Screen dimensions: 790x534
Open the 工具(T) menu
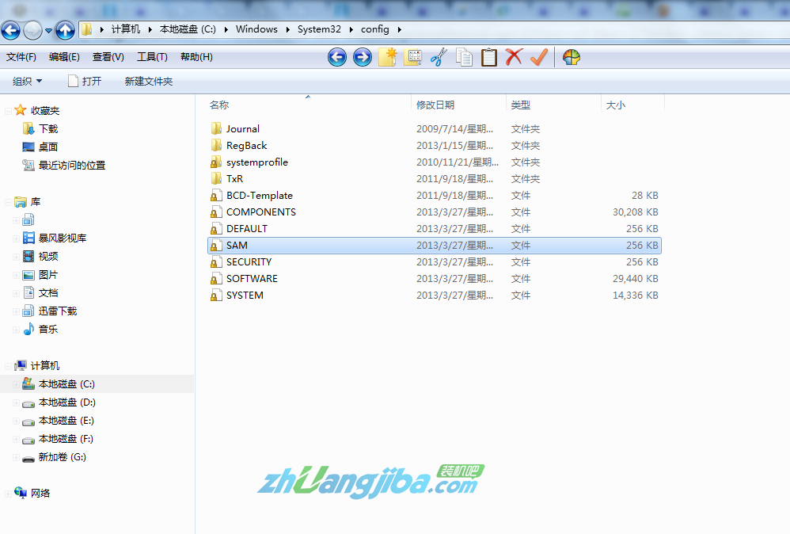point(152,57)
